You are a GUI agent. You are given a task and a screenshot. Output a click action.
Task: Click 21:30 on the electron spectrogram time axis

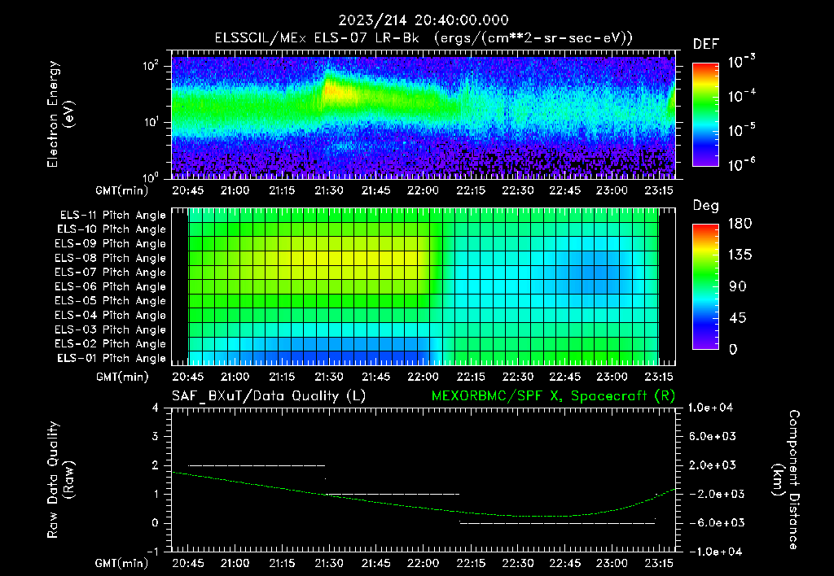[x=329, y=190]
